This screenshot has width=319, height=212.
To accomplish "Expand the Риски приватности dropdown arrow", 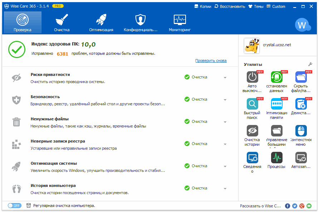I will [x=225, y=78].
